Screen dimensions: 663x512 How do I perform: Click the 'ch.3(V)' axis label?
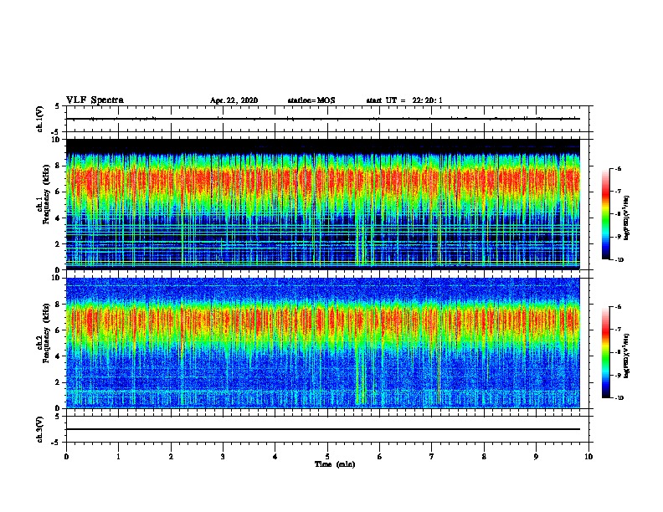tap(40, 429)
